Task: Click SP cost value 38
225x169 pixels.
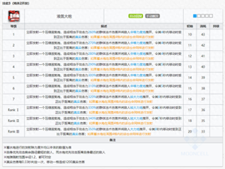Action: coord(203,89)
